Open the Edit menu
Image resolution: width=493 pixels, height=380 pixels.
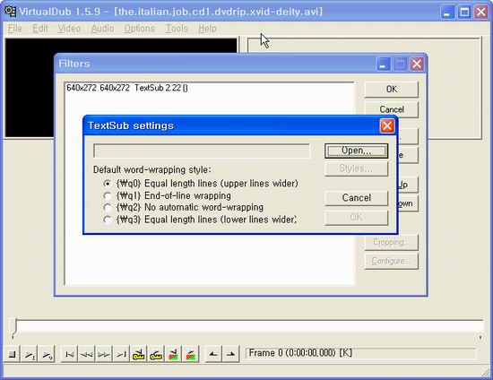[40, 29]
